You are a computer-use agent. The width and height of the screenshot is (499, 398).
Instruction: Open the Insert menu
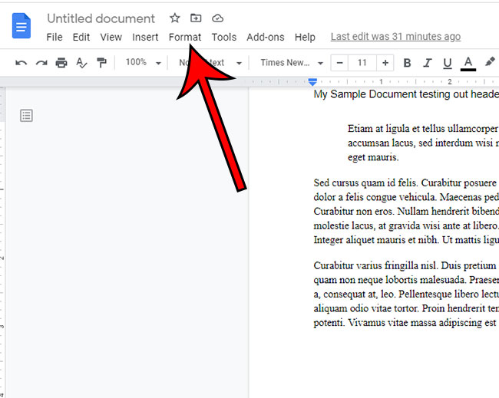tap(145, 37)
